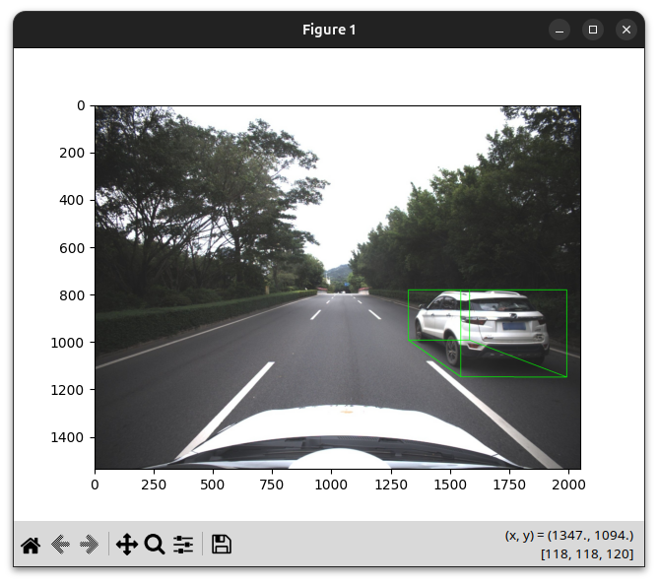Viewport: 658px width, 583px height.
Task: Click the 800 label on y-axis
Action: coord(73,295)
